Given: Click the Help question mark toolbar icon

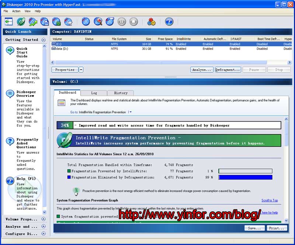Looking at the screenshot, I should pos(169,22).
